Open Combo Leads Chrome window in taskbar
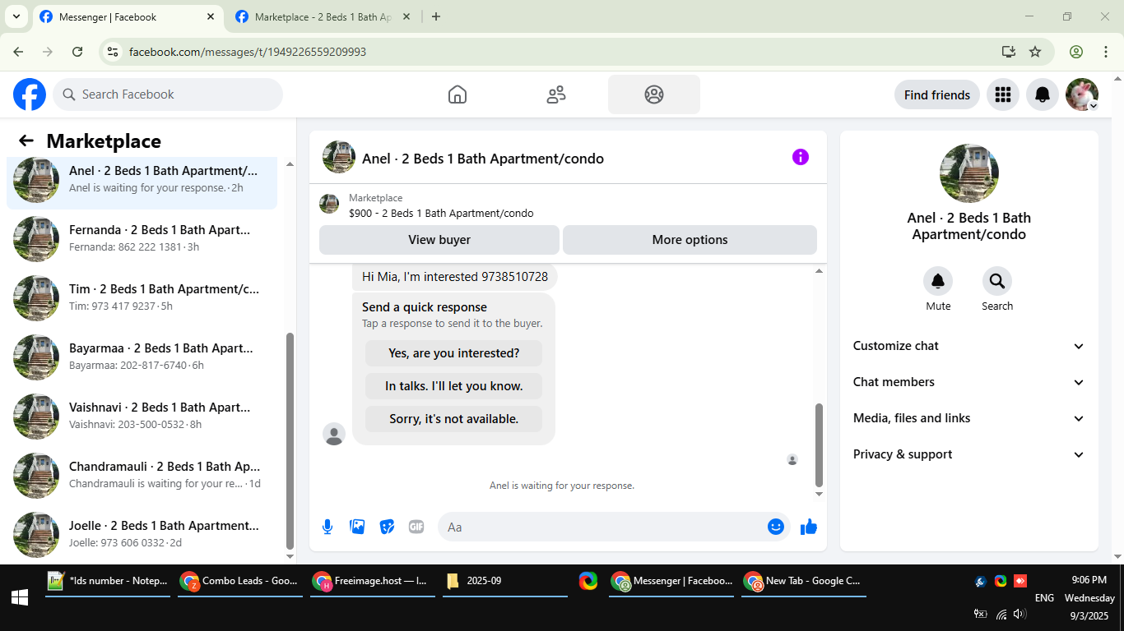The height and width of the screenshot is (631, 1124). click(240, 581)
